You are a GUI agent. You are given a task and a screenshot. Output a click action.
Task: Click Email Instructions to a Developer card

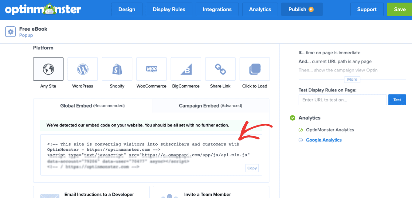pos(91,192)
